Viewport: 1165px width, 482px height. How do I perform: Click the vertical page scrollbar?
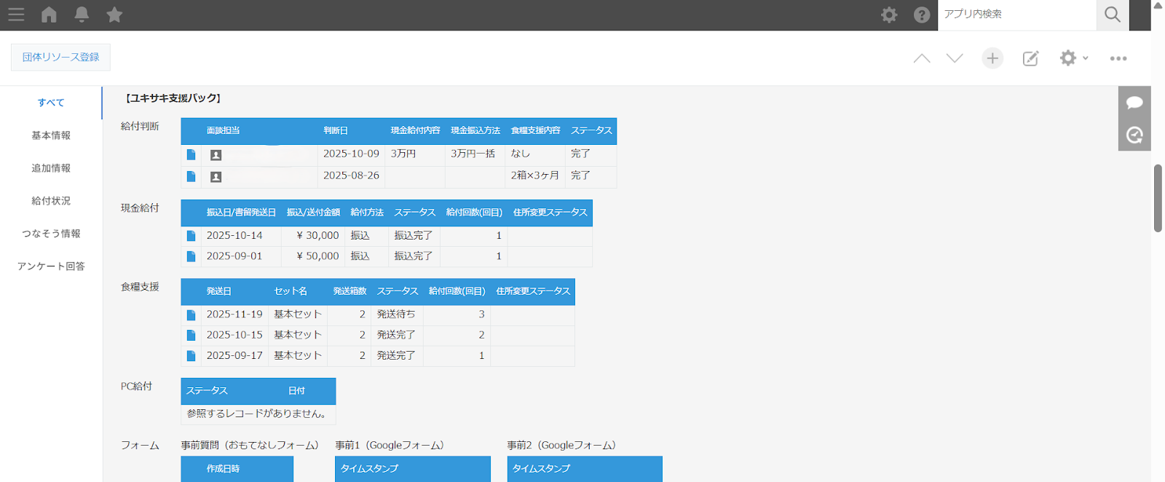tap(1158, 198)
